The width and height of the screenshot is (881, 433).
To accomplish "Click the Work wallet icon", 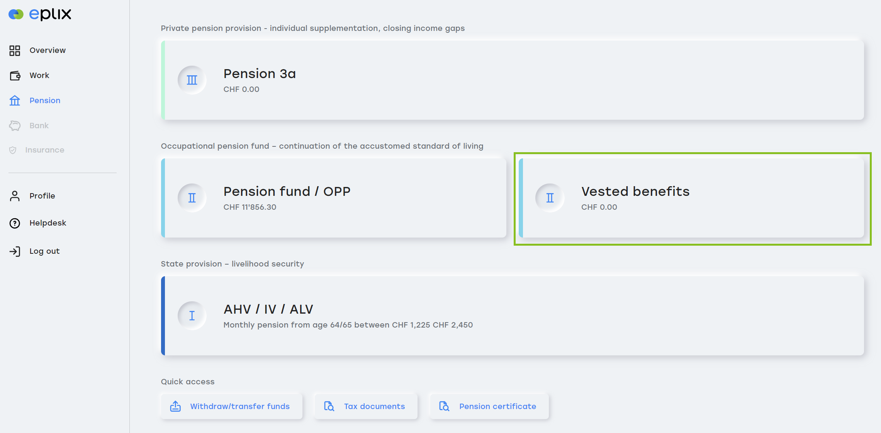I will (x=15, y=76).
